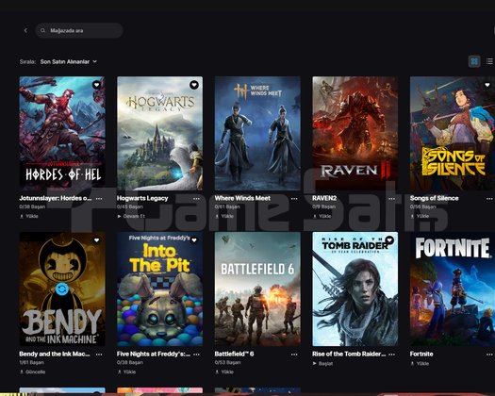495x396 pixels.
Task: Click the back arrow beside the search bar
Action: 25,30
